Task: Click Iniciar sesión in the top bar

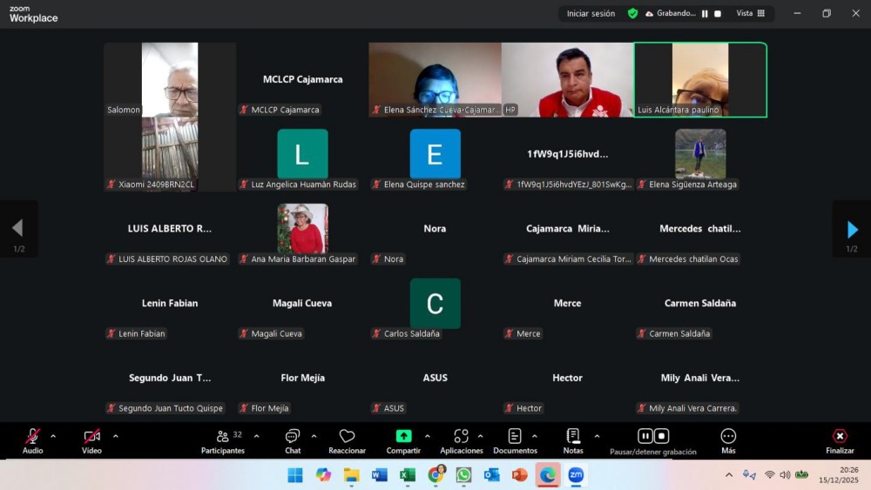Action: pyautogui.click(x=591, y=13)
